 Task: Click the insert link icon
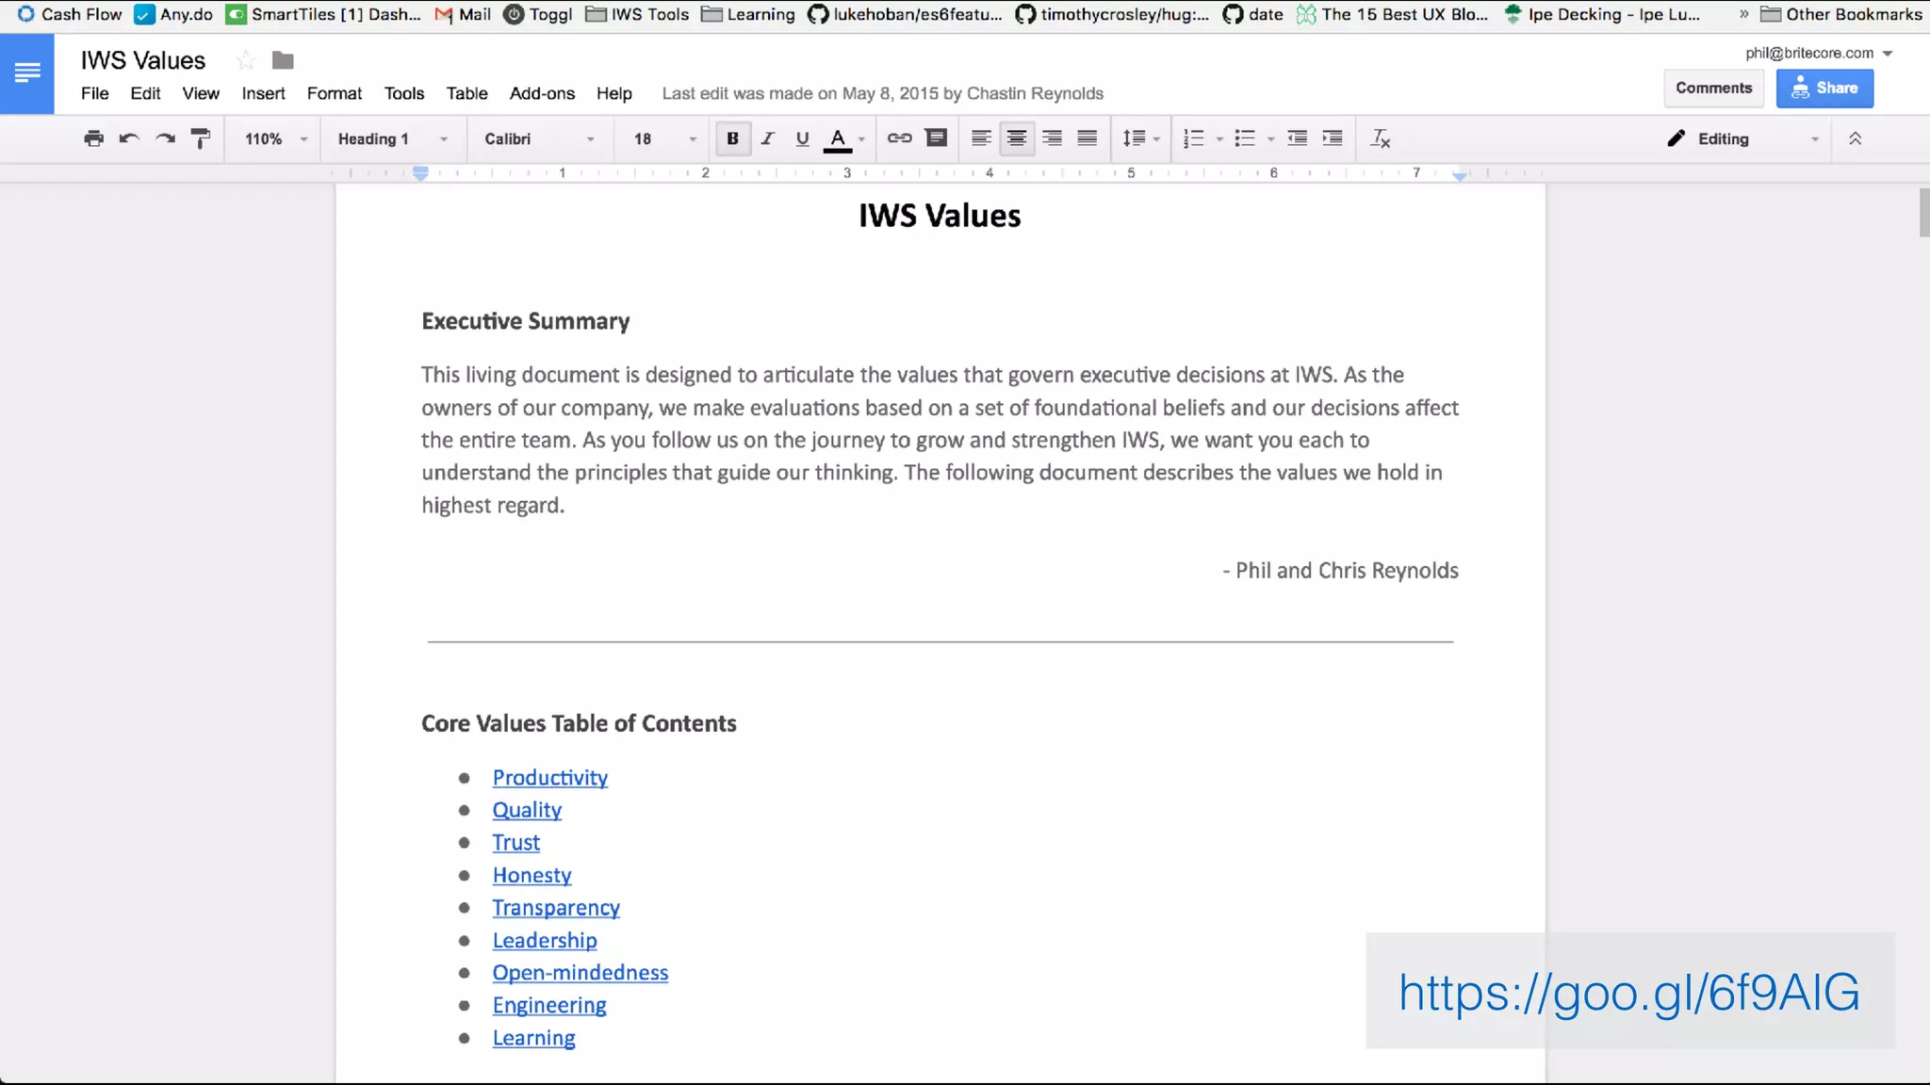point(899,138)
